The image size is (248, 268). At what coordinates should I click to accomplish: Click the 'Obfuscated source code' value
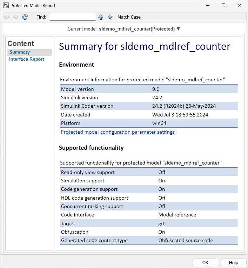tap(186, 241)
